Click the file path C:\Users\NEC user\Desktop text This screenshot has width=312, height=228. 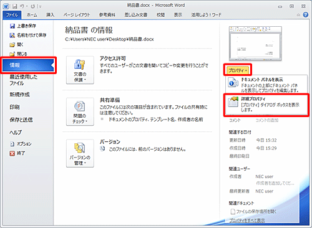point(109,39)
